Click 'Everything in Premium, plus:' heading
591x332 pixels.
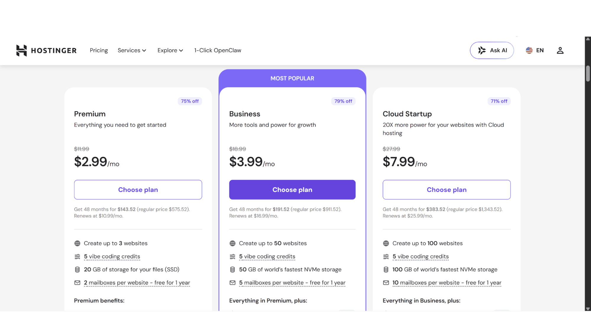point(268,301)
